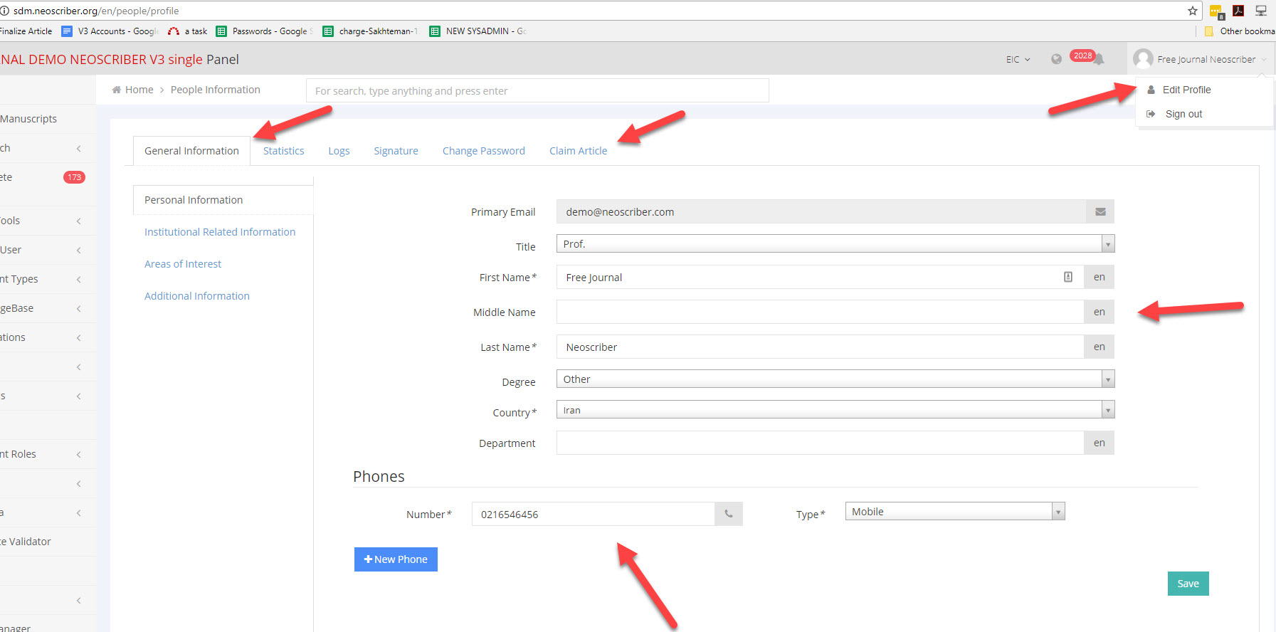1276x632 pixels.
Task: Open Institutional Related Information section
Action: [220, 232]
